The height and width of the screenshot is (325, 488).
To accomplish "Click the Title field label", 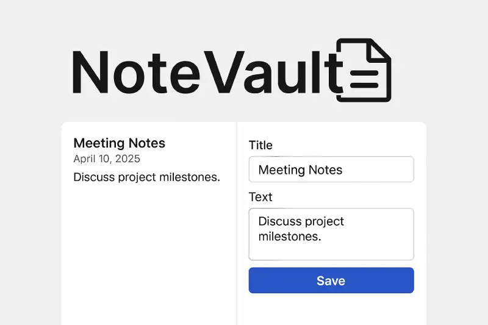I will pyautogui.click(x=260, y=145).
